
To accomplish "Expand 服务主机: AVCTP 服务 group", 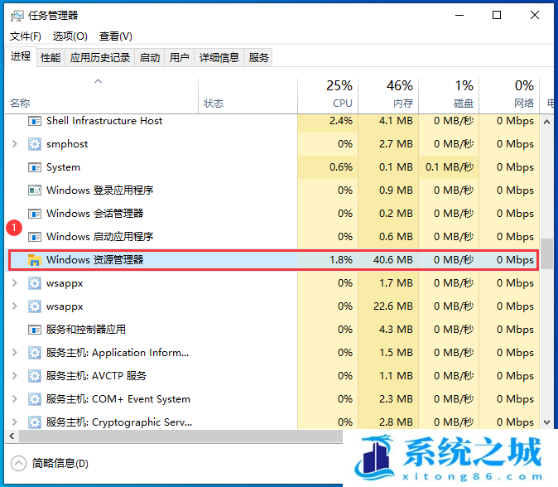I will [x=15, y=375].
